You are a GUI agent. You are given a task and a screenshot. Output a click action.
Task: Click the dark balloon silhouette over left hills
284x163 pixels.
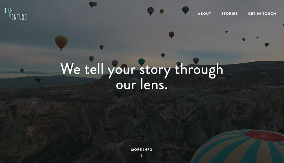[x=38, y=80]
